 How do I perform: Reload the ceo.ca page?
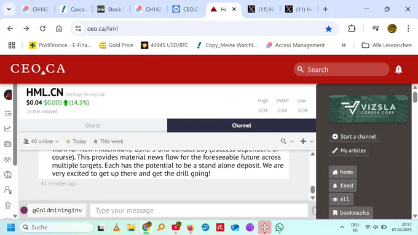(42, 28)
